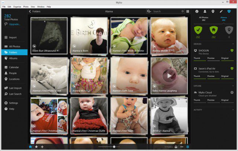Screen dimensions: 238x151
Task: Open the Edit pencil panel
Action: pos(221,12)
